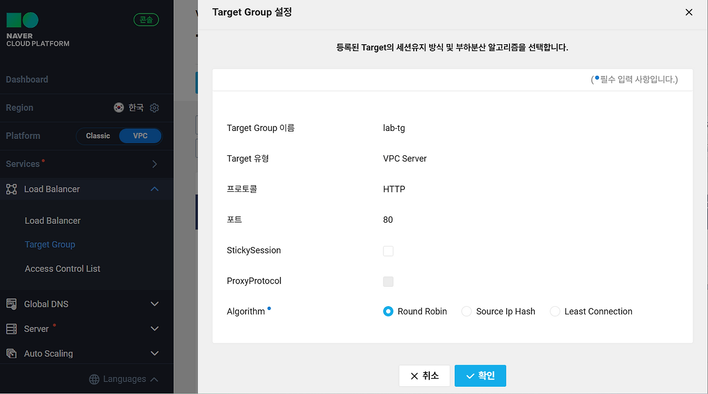708x394 pixels.
Task: Select the Source Ip Hash algorithm
Action: (x=466, y=312)
